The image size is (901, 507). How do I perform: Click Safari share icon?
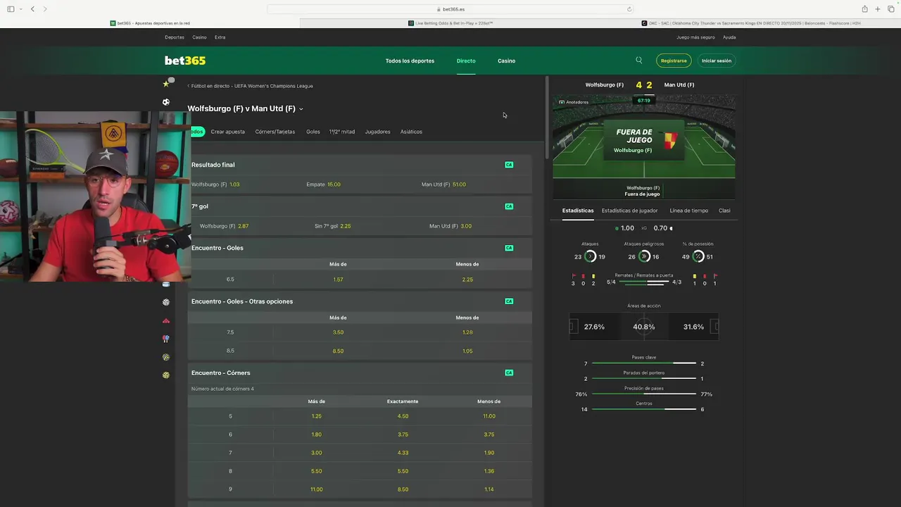point(864,9)
